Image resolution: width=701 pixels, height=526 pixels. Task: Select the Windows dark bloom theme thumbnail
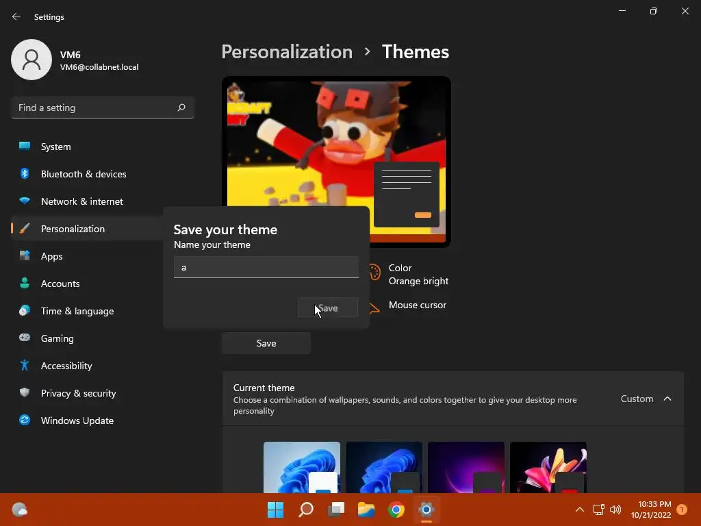tap(384, 467)
